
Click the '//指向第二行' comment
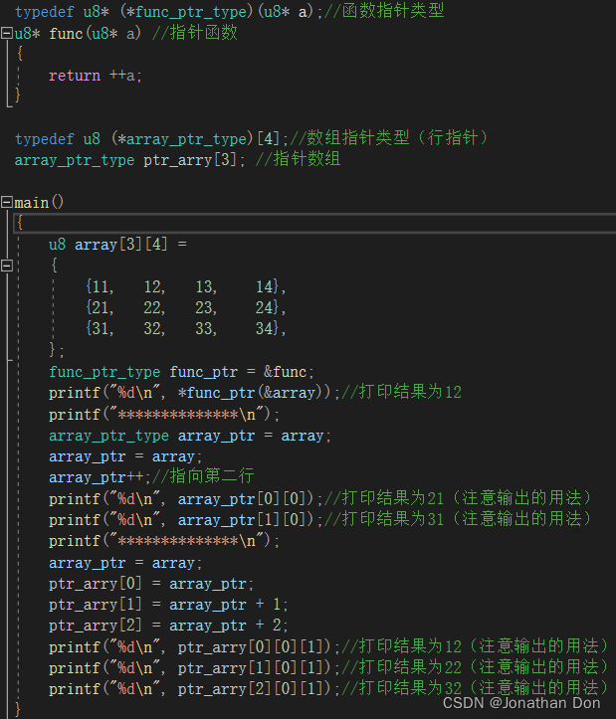tap(203, 477)
